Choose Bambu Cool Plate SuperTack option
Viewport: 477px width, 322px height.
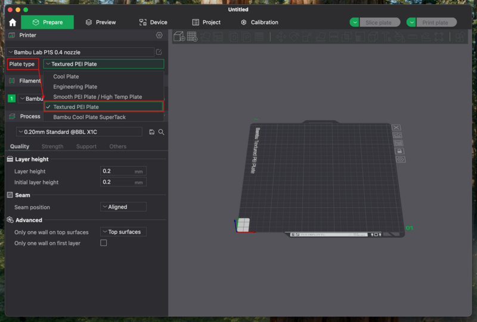coord(89,117)
